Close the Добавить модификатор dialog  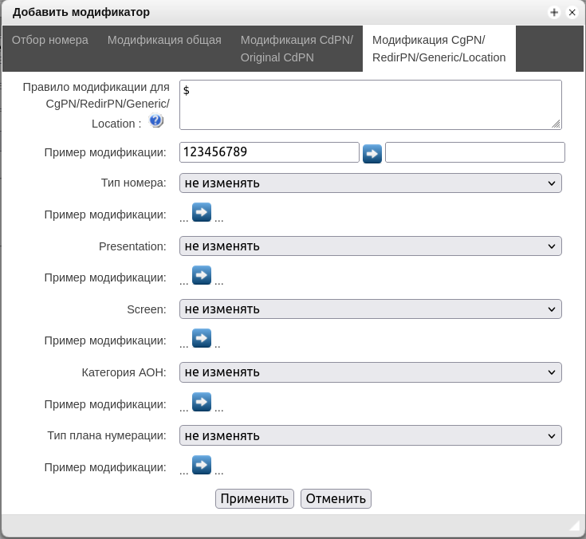pos(572,12)
